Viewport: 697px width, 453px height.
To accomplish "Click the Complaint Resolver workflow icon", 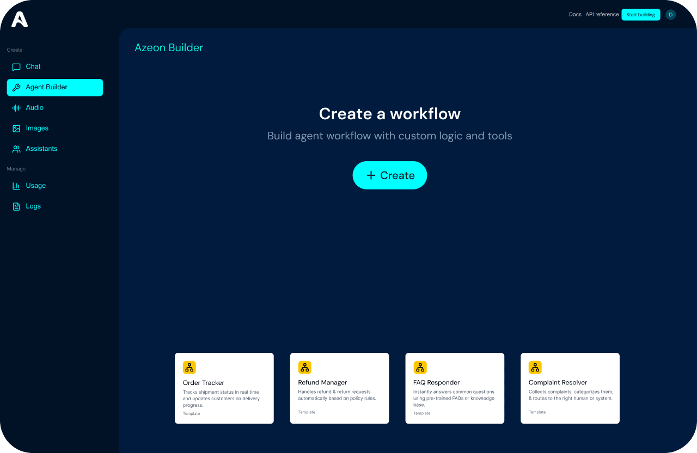I will [535, 368].
